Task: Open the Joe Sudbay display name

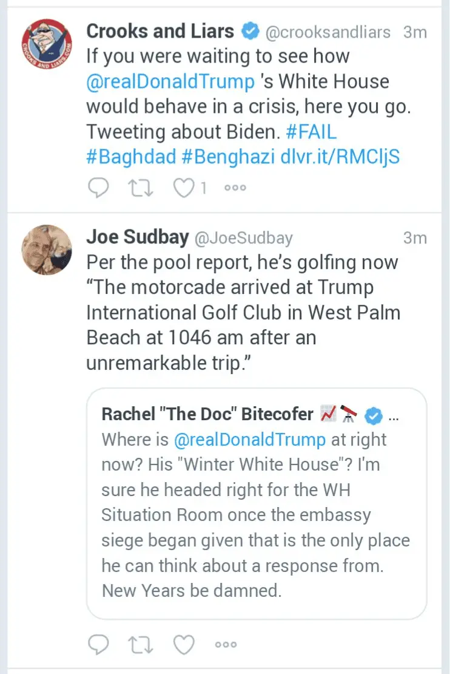Action: point(137,237)
